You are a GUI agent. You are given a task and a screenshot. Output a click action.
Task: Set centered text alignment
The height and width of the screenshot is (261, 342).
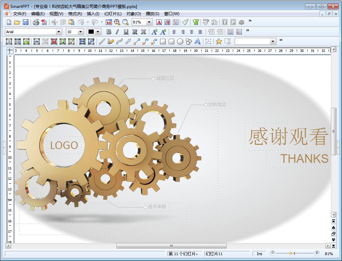(192, 32)
